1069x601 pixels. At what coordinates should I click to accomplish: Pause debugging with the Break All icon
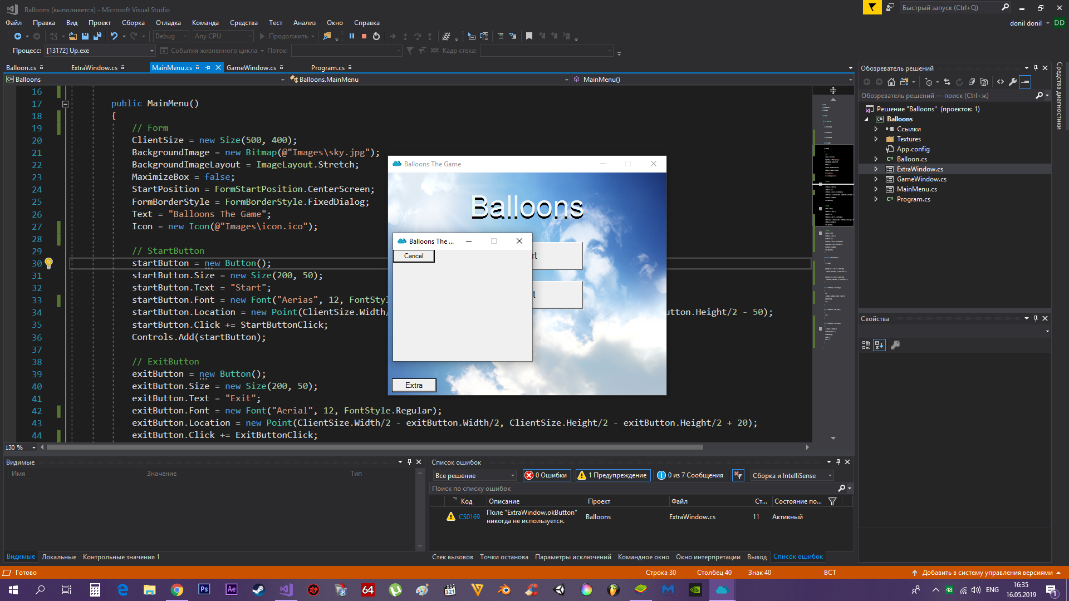click(x=352, y=36)
